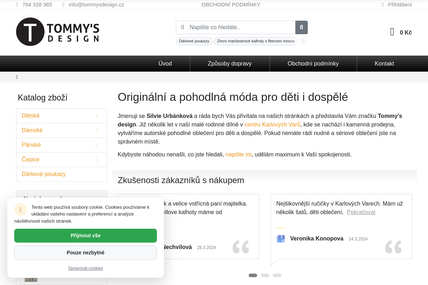428x285 pixels.
Task: Select Pouze nezbytné cookies option
Action: 86,253
